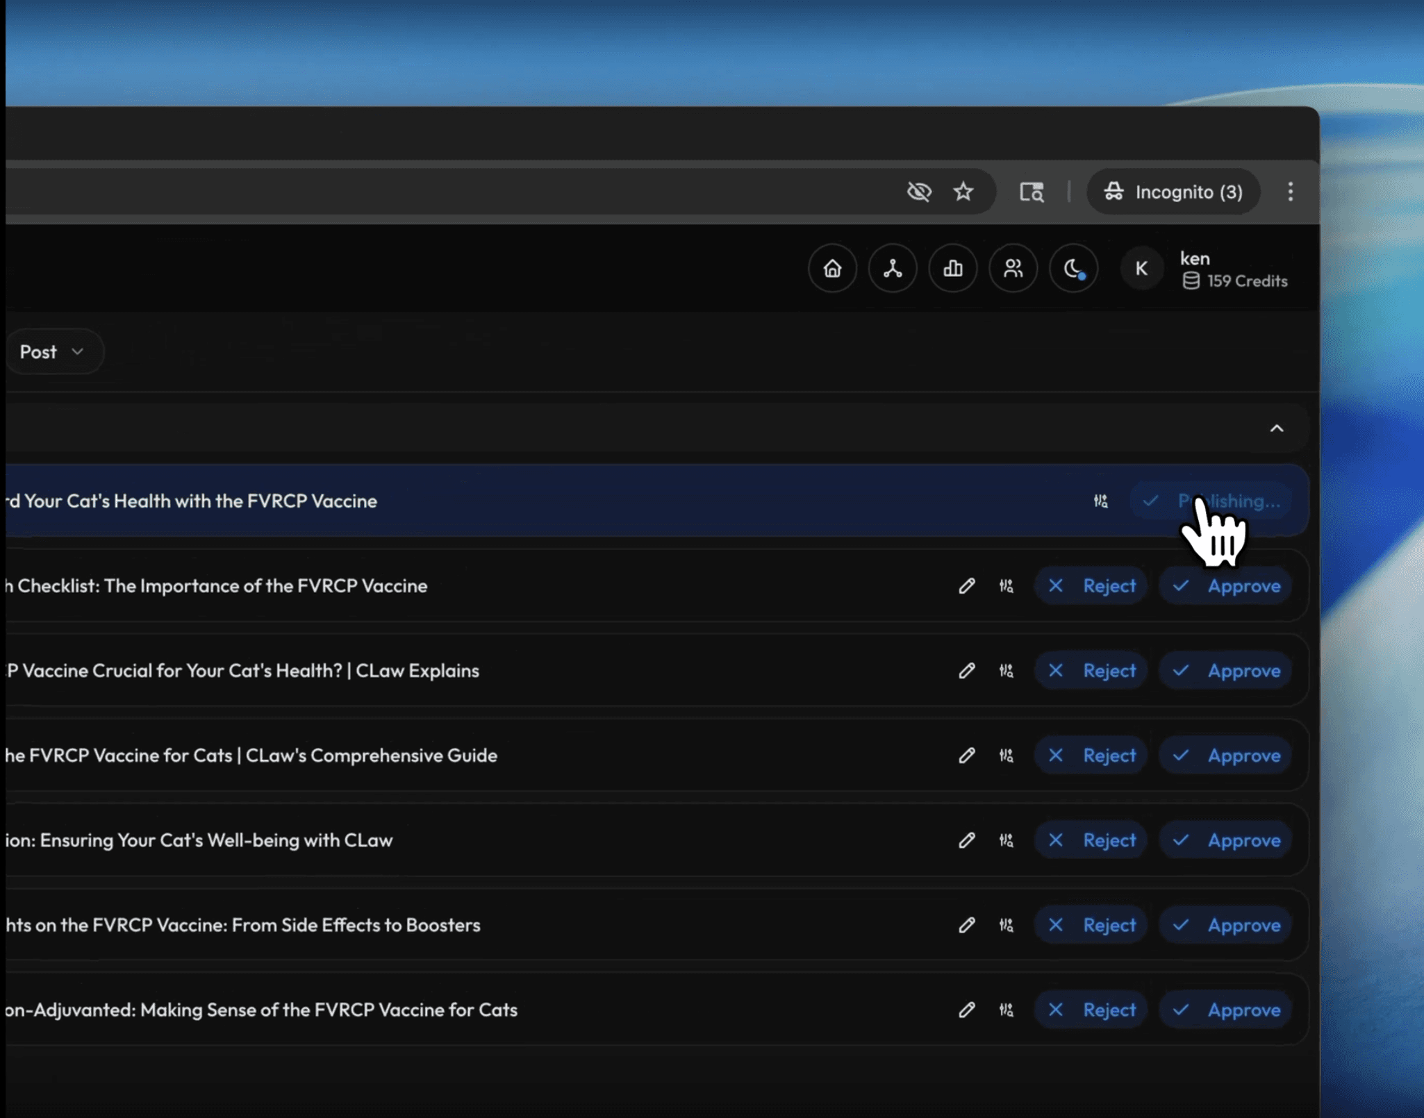Screen dimensions: 1424x1118
Task: Open post titled Cat's Health with the FVRCP Vaccine
Action: pos(192,501)
